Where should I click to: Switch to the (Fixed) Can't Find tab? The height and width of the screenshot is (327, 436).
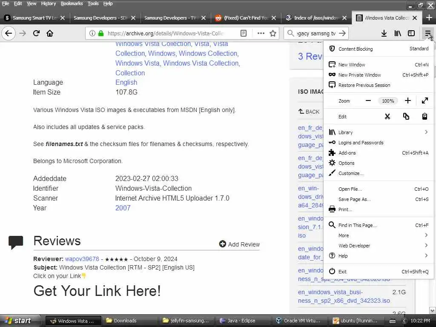click(x=246, y=18)
